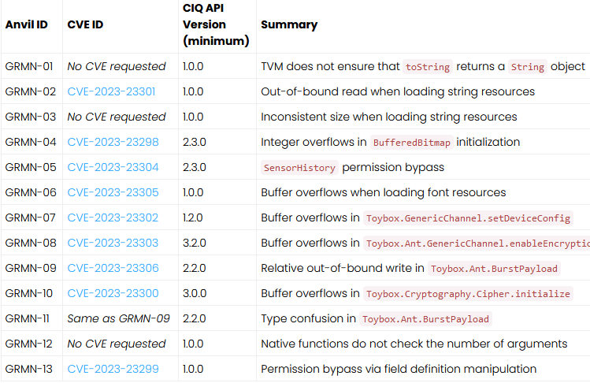This screenshot has height=383, width=590.
Task: Open the CVE-2023-23298 link
Action: coord(113,142)
